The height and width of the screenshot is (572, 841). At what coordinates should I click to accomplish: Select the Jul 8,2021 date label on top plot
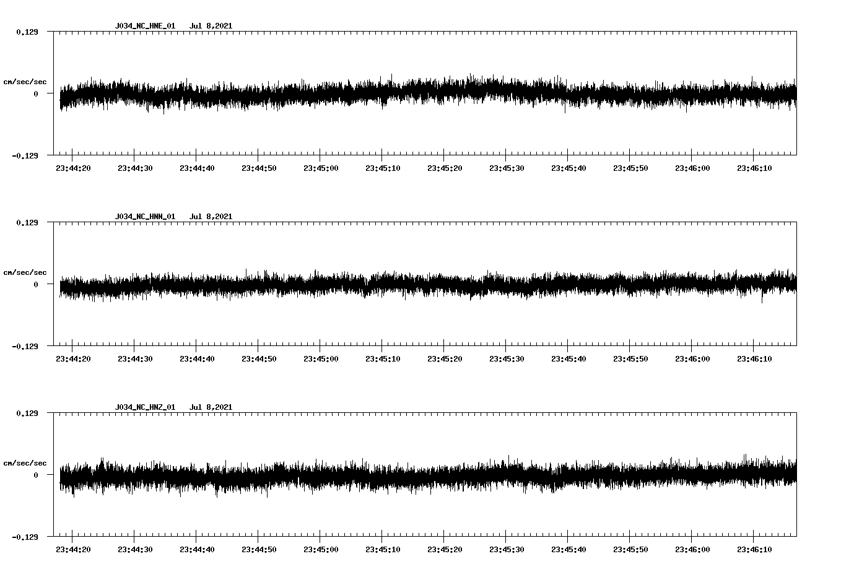pyautogui.click(x=212, y=26)
